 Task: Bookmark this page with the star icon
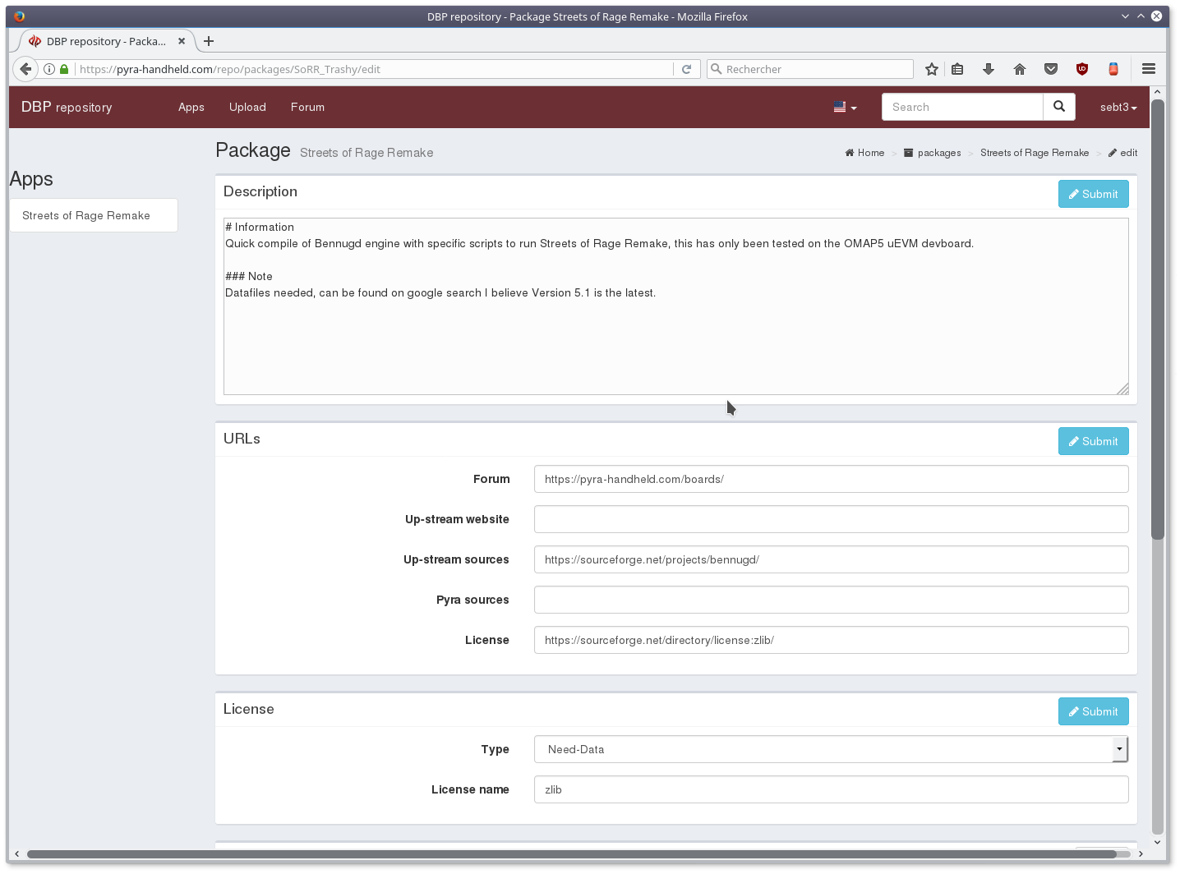coord(931,69)
